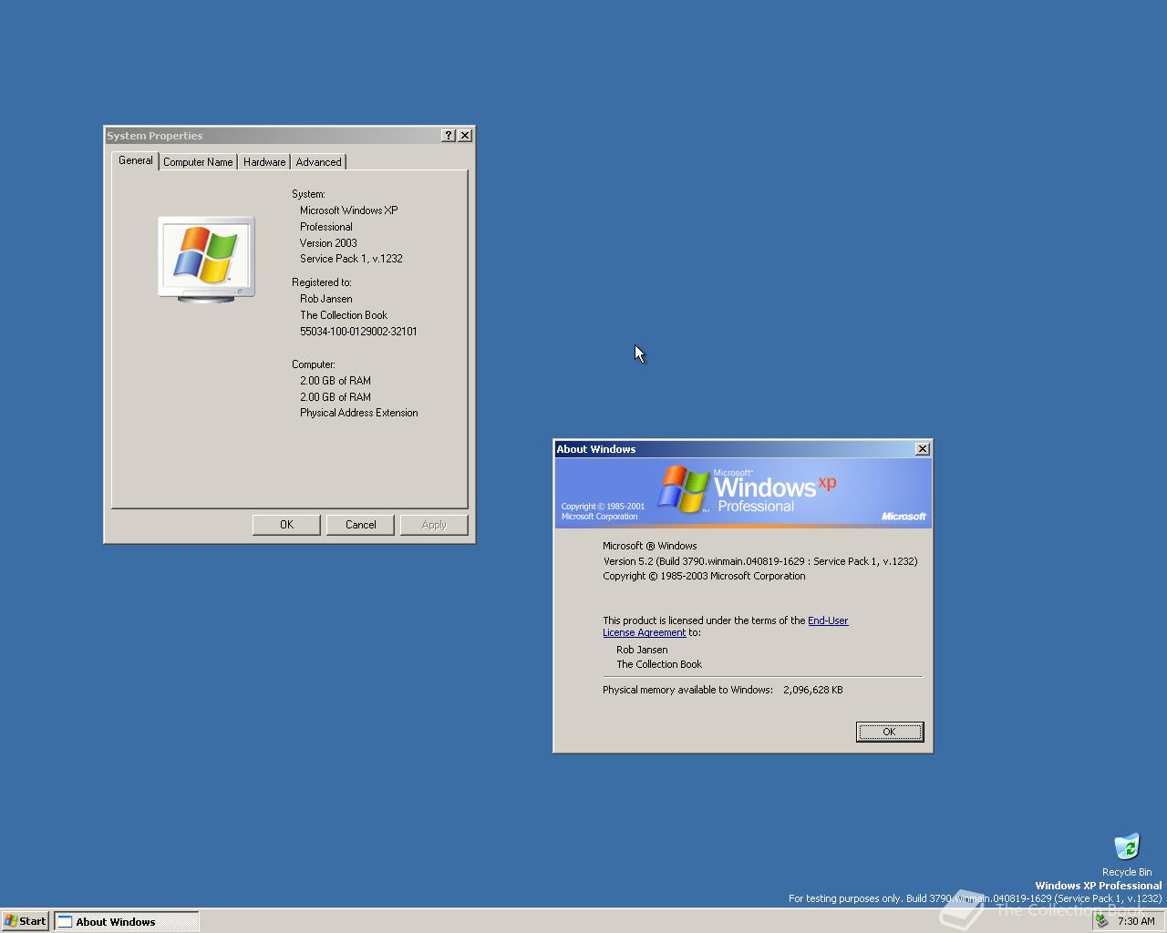Click 'Copyright © 1985-2003 Microsoft Corporation' line
The height and width of the screenshot is (933, 1167).
coord(704,576)
